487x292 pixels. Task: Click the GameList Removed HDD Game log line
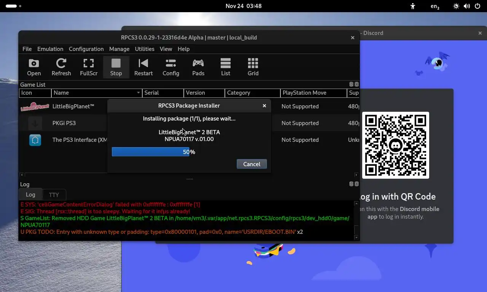[185, 221]
